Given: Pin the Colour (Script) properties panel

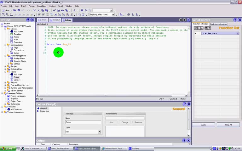Looking at the screenshot, I should click(184, 104).
